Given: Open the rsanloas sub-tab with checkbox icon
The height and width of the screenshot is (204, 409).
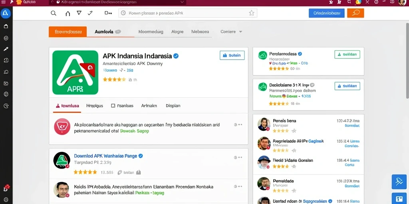Looking at the screenshot, I should [x=122, y=106].
